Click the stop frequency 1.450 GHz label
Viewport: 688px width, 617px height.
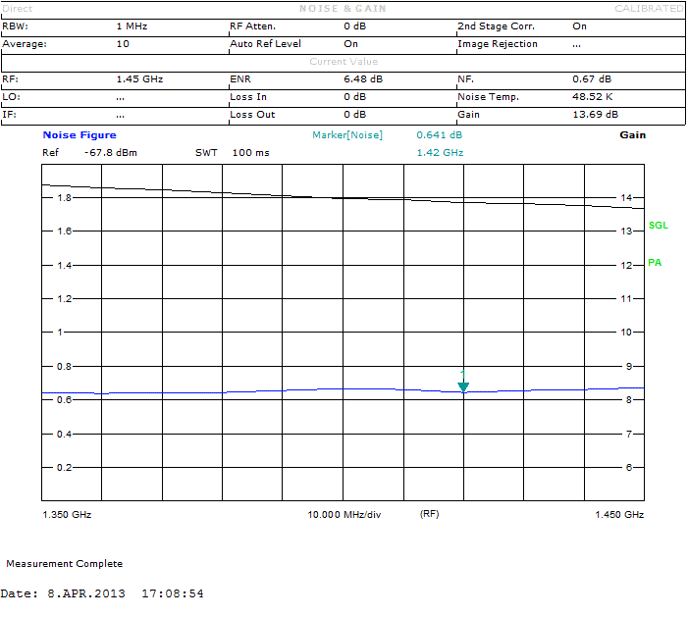tap(619, 514)
